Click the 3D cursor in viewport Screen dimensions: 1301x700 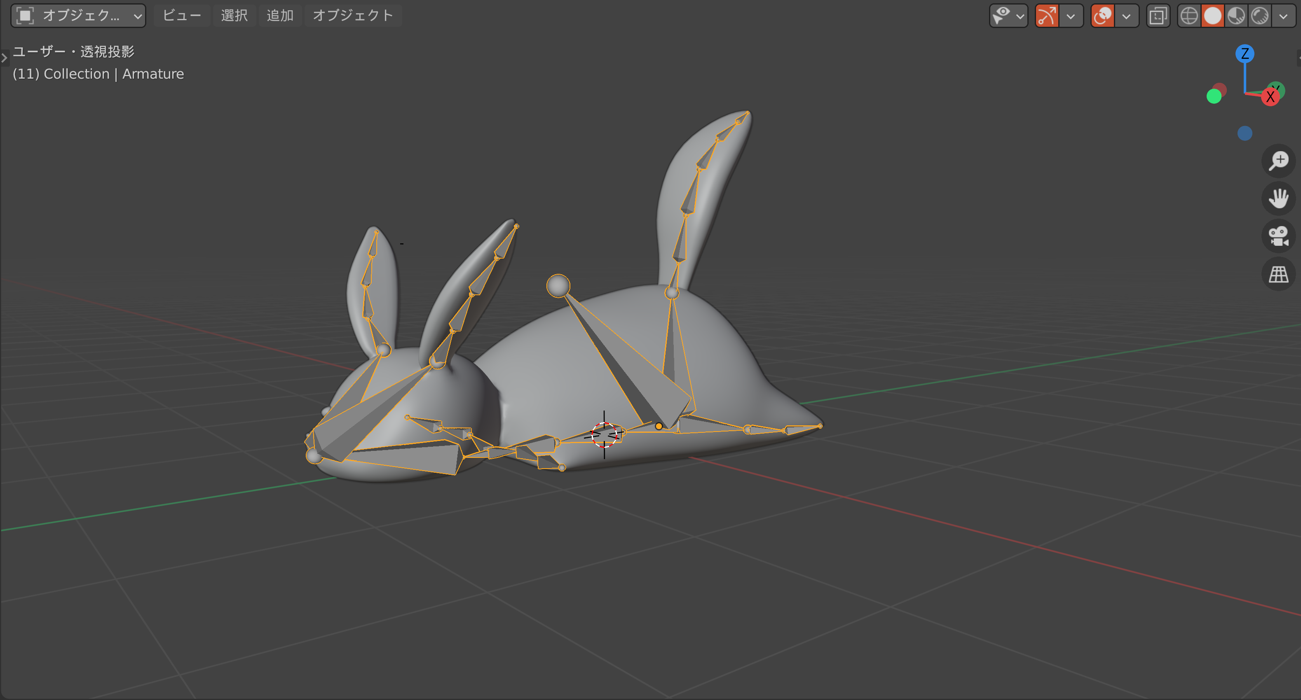point(604,435)
